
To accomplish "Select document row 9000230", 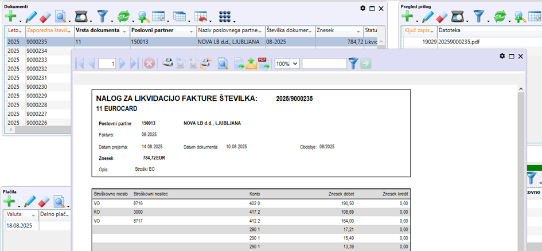I will pos(38,87).
